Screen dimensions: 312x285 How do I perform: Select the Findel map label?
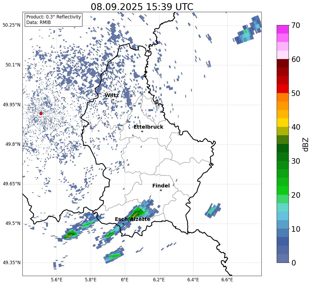(x=161, y=186)
